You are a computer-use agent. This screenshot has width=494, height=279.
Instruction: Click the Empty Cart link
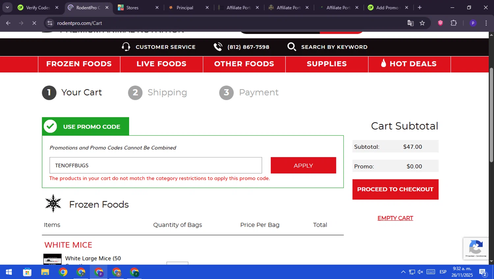pos(395,218)
